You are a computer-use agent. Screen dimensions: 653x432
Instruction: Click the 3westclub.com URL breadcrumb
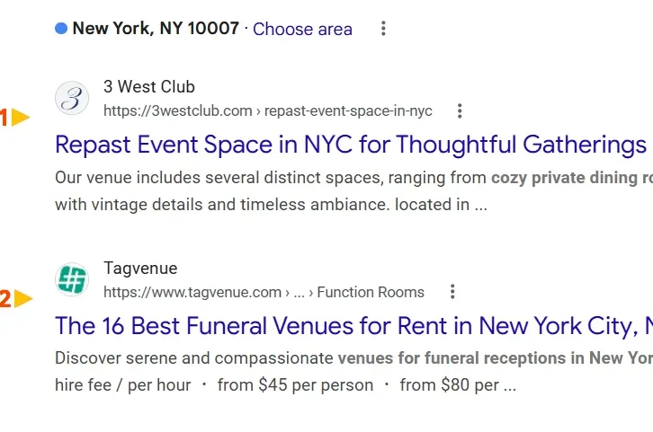[x=268, y=111]
